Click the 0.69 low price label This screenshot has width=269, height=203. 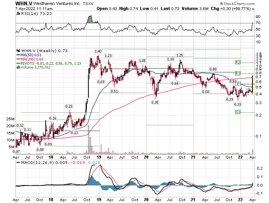click(x=101, y=82)
